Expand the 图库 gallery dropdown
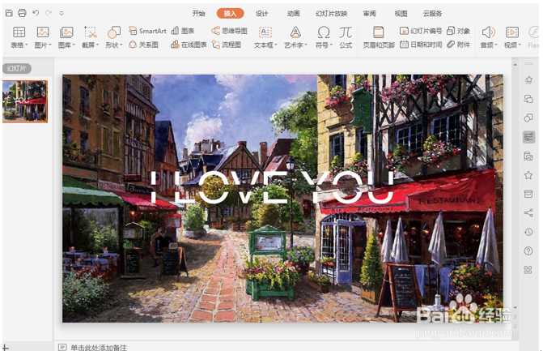 click(x=66, y=37)
